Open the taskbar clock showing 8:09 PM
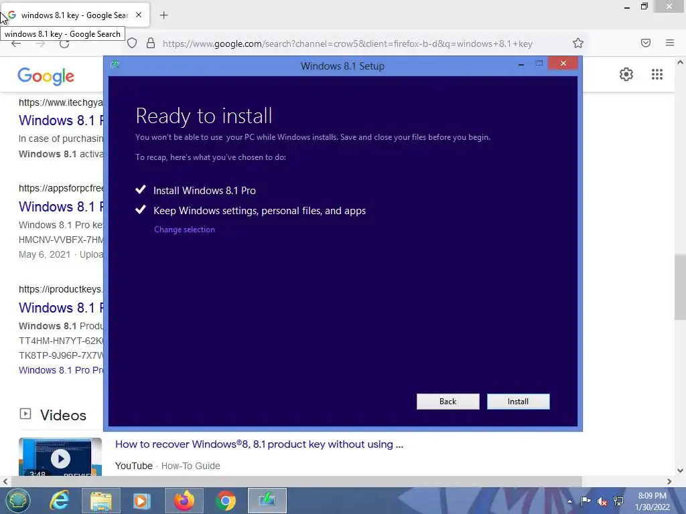Viewport: 686px width, 514px height. click(653, 501)
